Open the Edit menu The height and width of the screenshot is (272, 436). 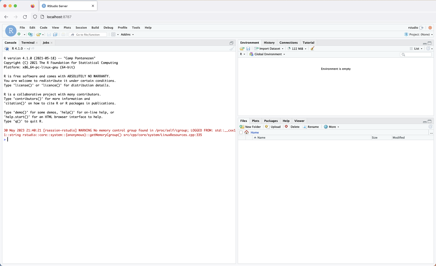click(32, 28)
